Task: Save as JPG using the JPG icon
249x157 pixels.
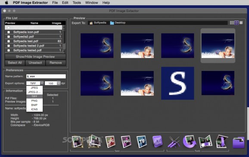Action: pyautogui.click(x=110, y=142)
